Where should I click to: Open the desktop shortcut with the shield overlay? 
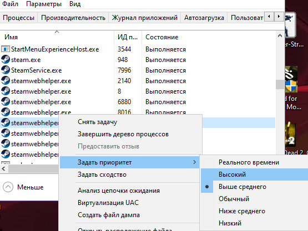coord(291,79)
